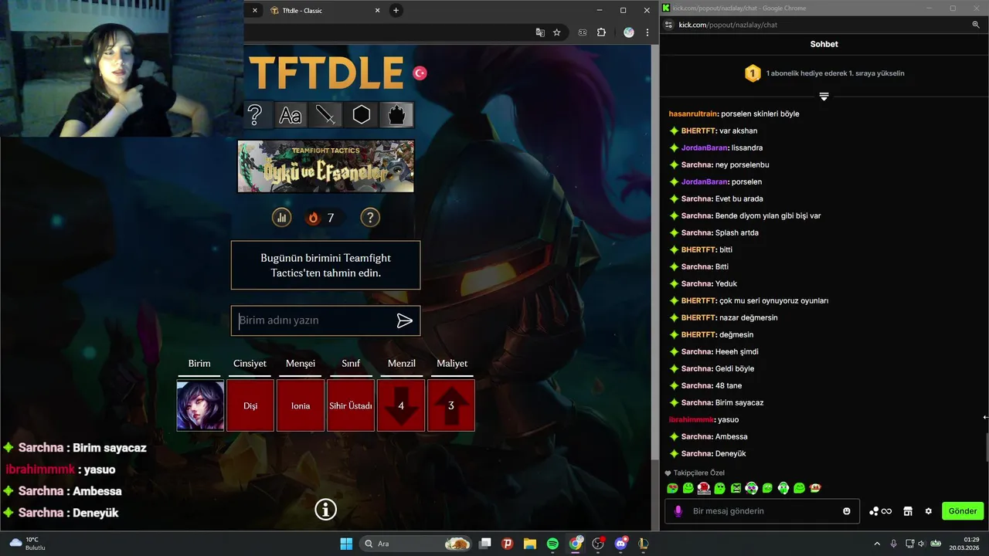Focus the 'Bir mesaj gönderin' field
The image size is (989, 556).
(761, 511)
